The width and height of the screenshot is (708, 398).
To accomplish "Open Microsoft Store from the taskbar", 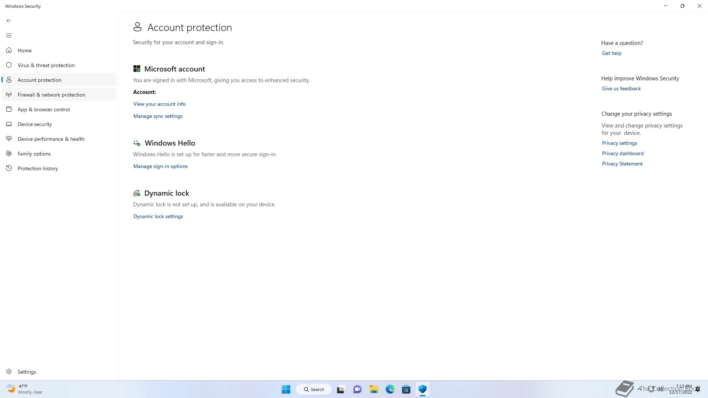I will click(x=406, y=389).
